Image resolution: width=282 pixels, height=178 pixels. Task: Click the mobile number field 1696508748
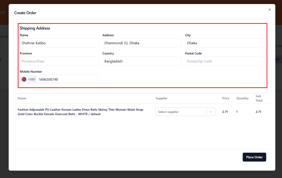pyautogui.click(x=67, y=79)
